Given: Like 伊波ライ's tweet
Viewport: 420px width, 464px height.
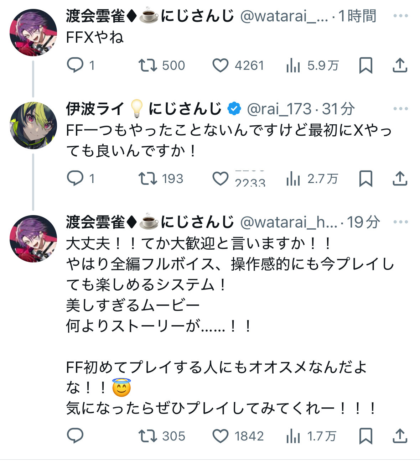Looking at the screenshot, I should tap(221, 178).
